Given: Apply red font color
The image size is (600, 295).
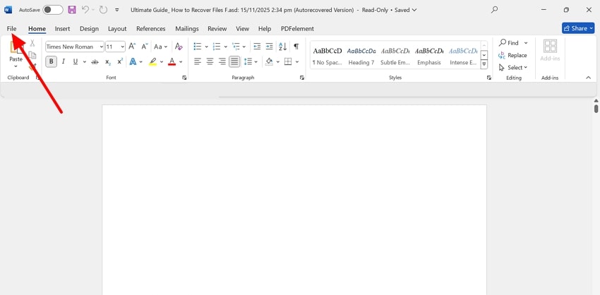Looking at the screenshot, I should tap(172, 61).
